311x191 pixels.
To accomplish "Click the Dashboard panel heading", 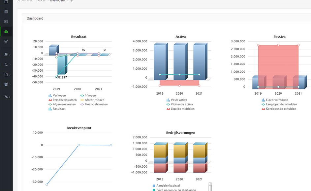I will tap(35, 18).
